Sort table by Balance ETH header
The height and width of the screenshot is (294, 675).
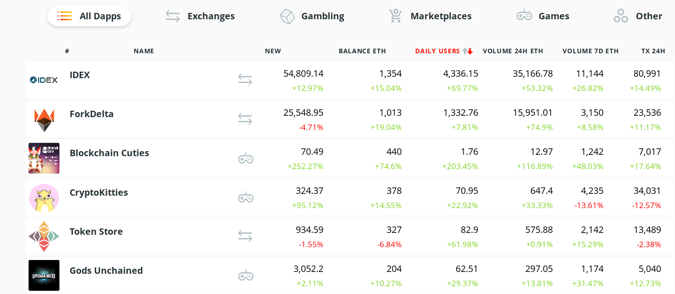(x=362, y=51)
